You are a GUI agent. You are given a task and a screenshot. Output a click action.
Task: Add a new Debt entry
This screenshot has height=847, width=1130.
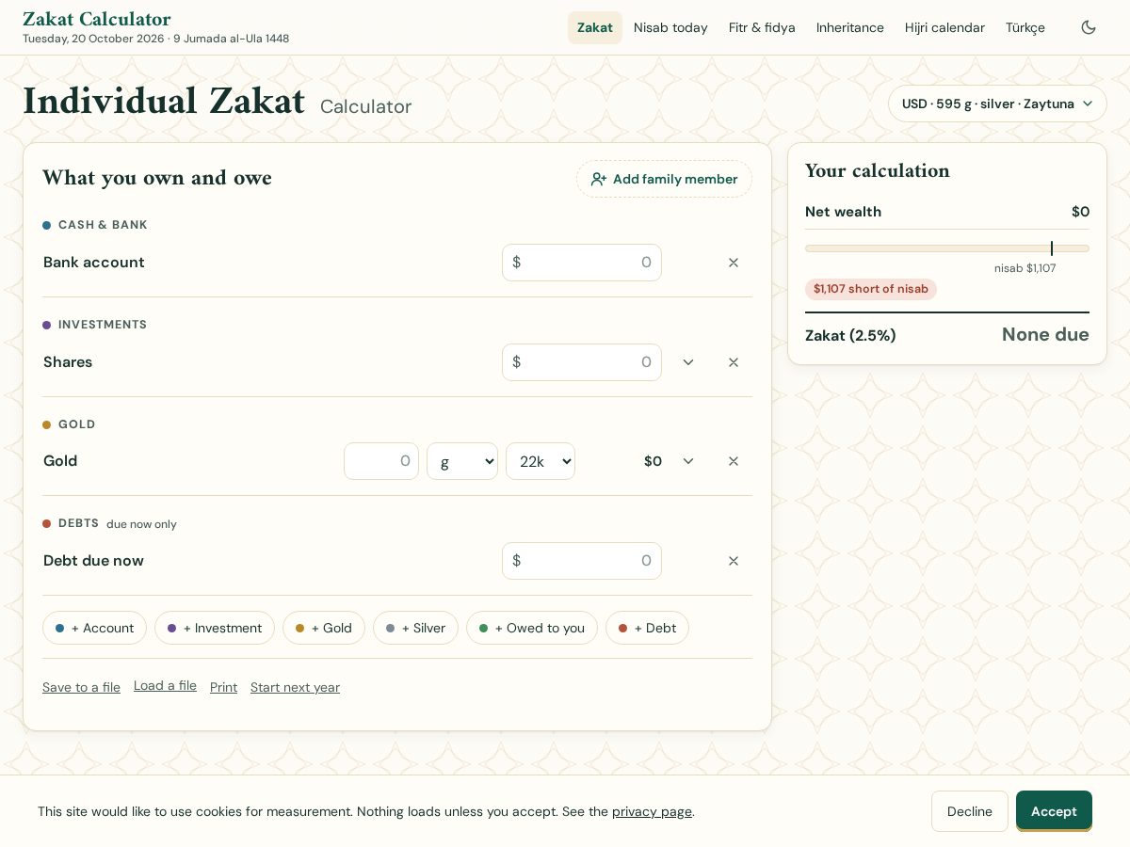(647, 628)
